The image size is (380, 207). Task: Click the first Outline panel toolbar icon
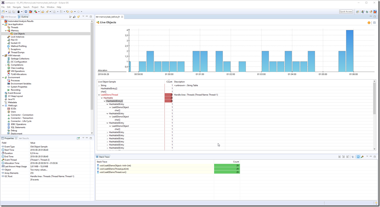(70, 17)
